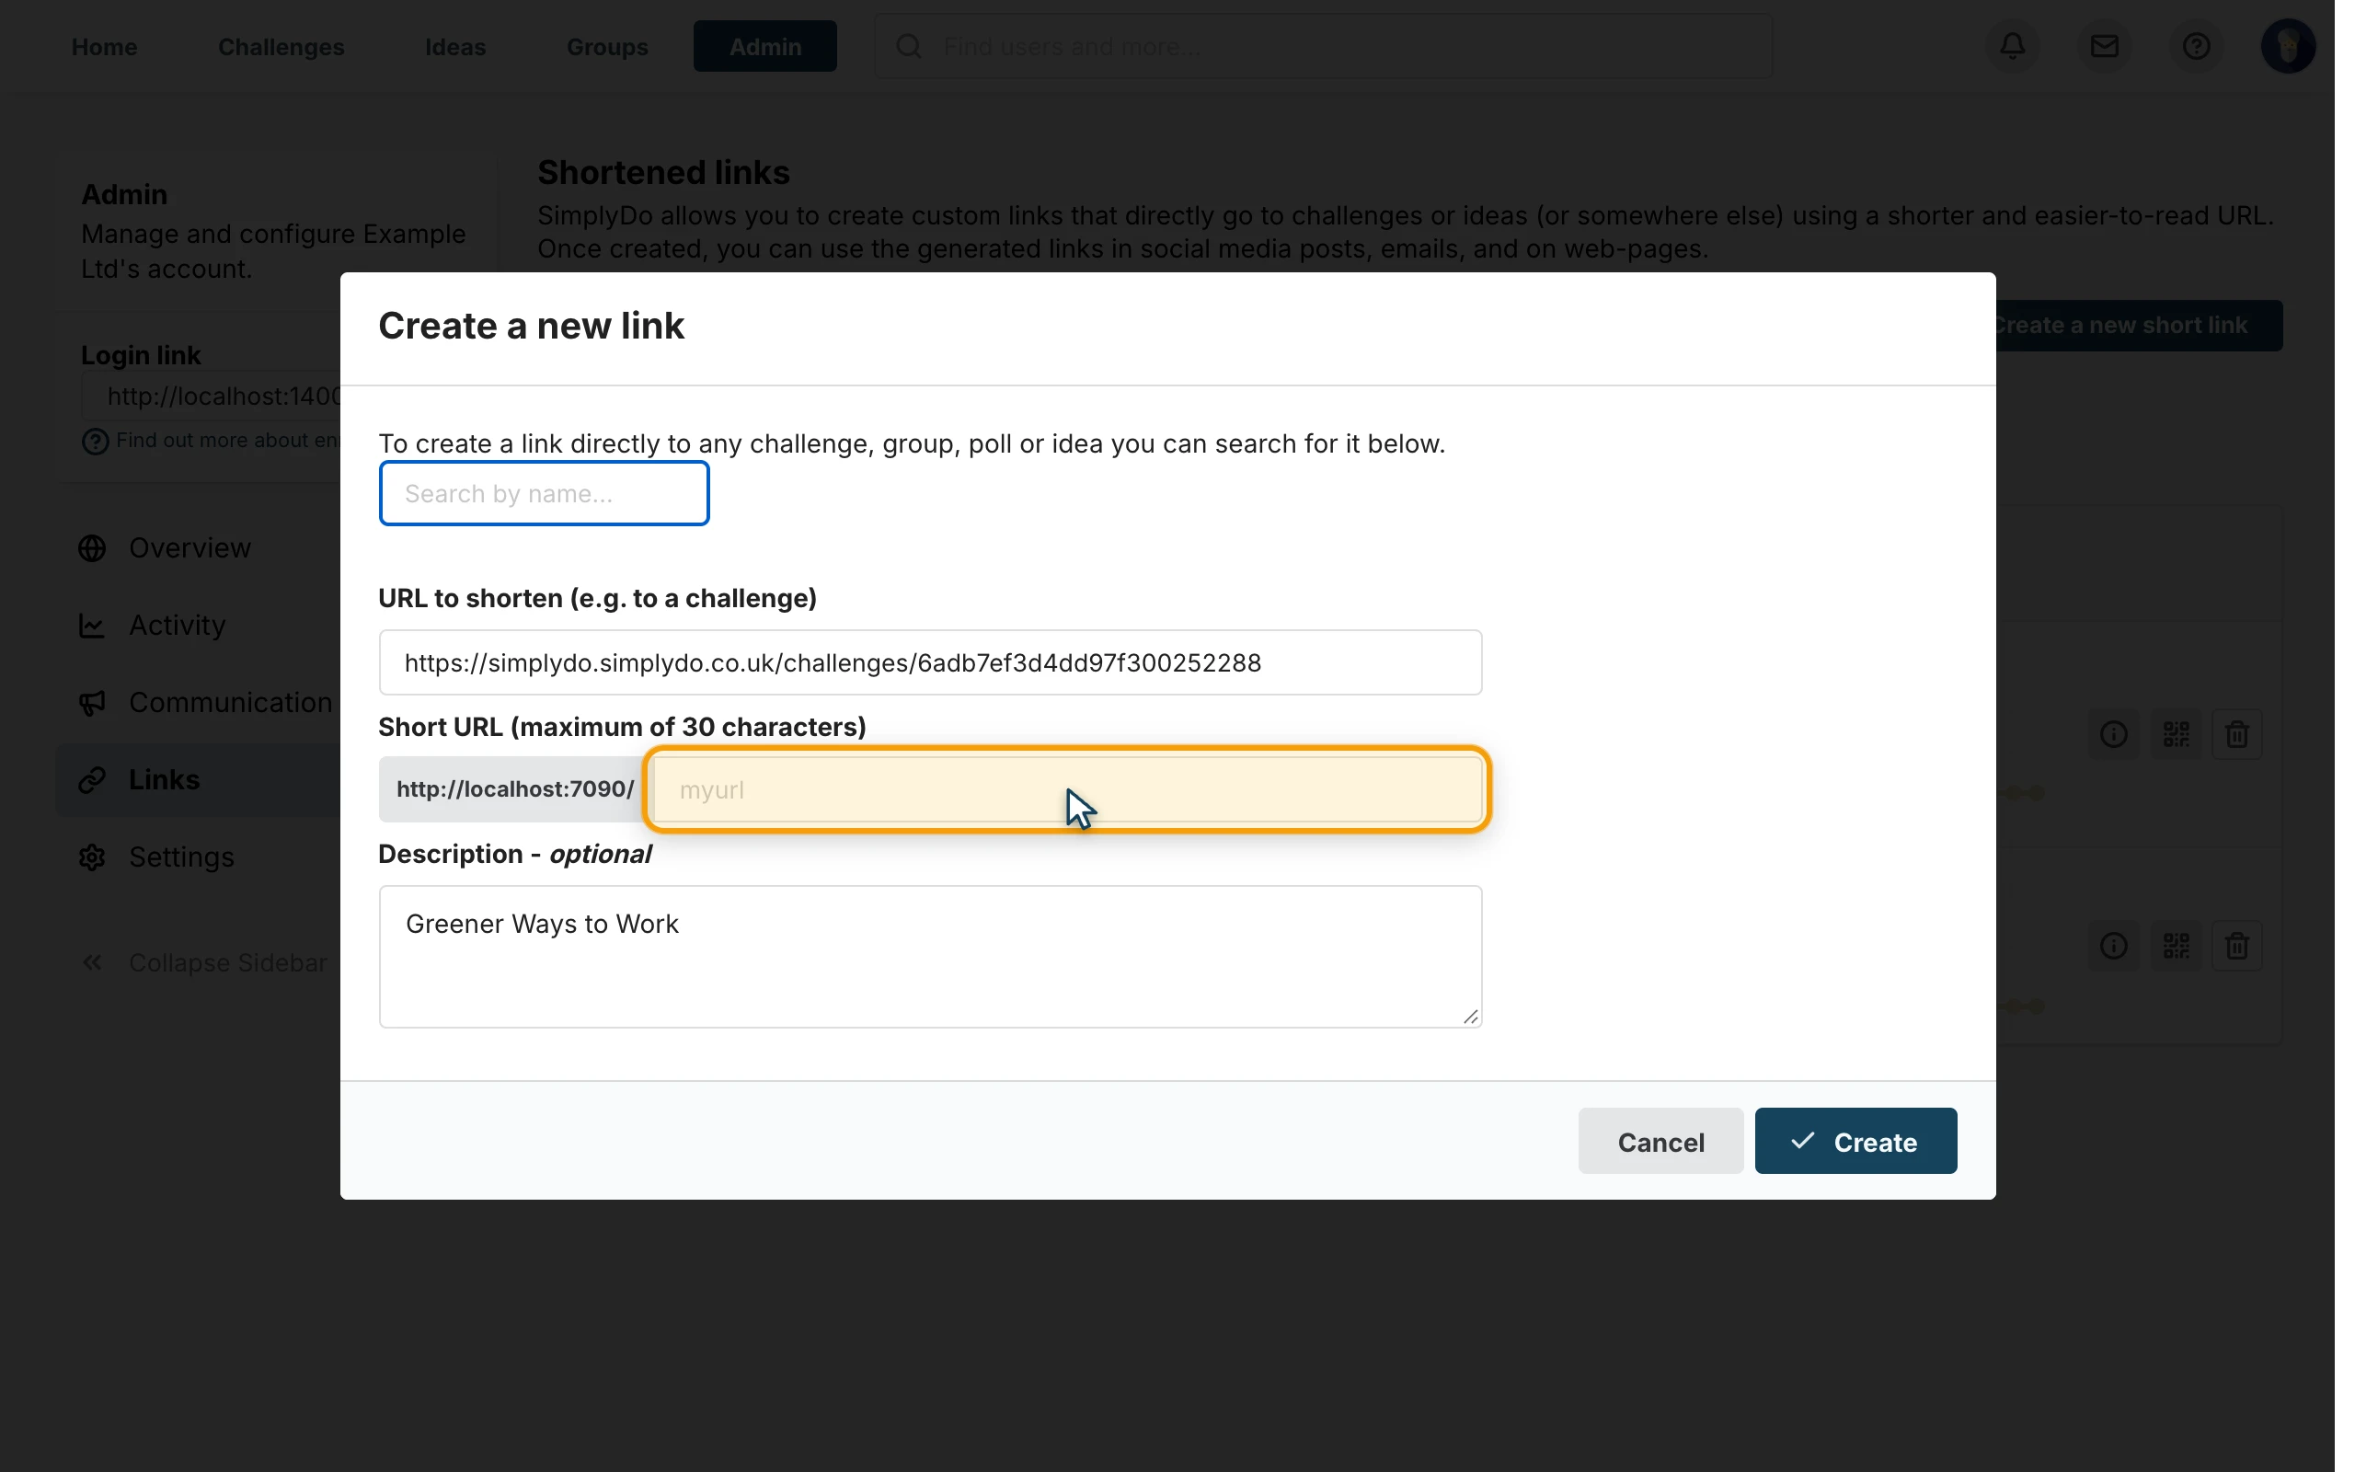Screen dimensions: 2355x1472
Task: Open the Find out more link
Action: [x=226, y=441]
